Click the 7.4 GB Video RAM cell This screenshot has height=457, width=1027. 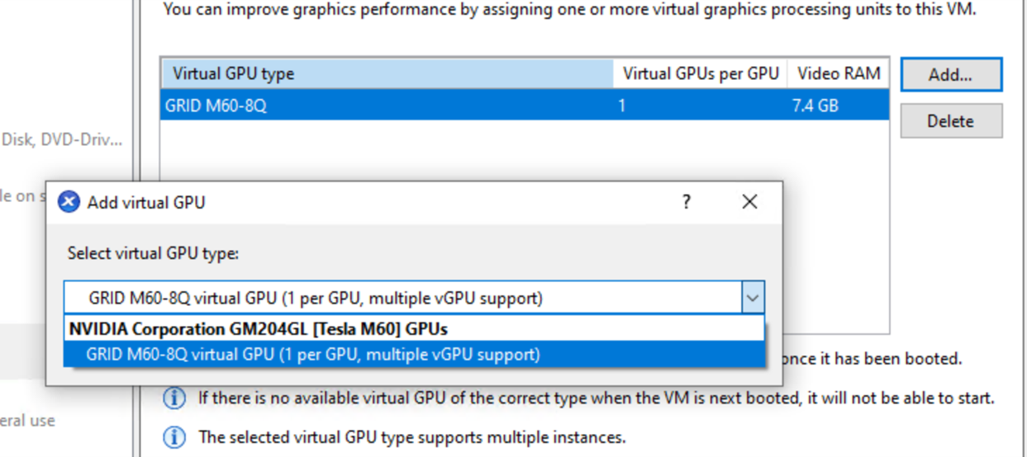coord(815,106)
